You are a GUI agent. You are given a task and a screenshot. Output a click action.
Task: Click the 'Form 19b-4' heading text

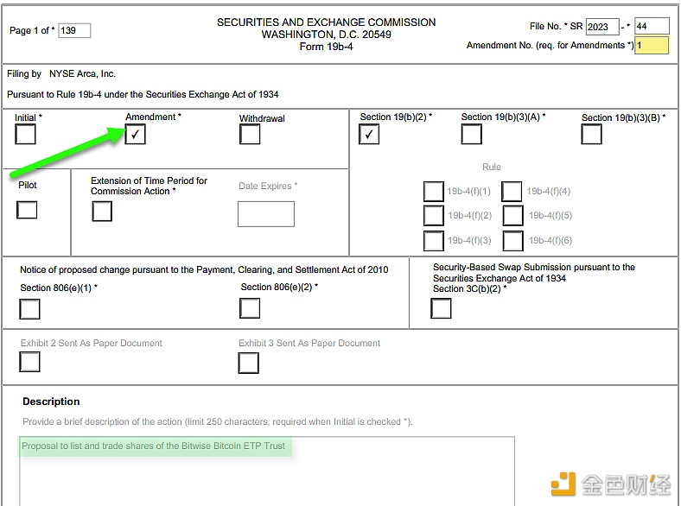326,47
